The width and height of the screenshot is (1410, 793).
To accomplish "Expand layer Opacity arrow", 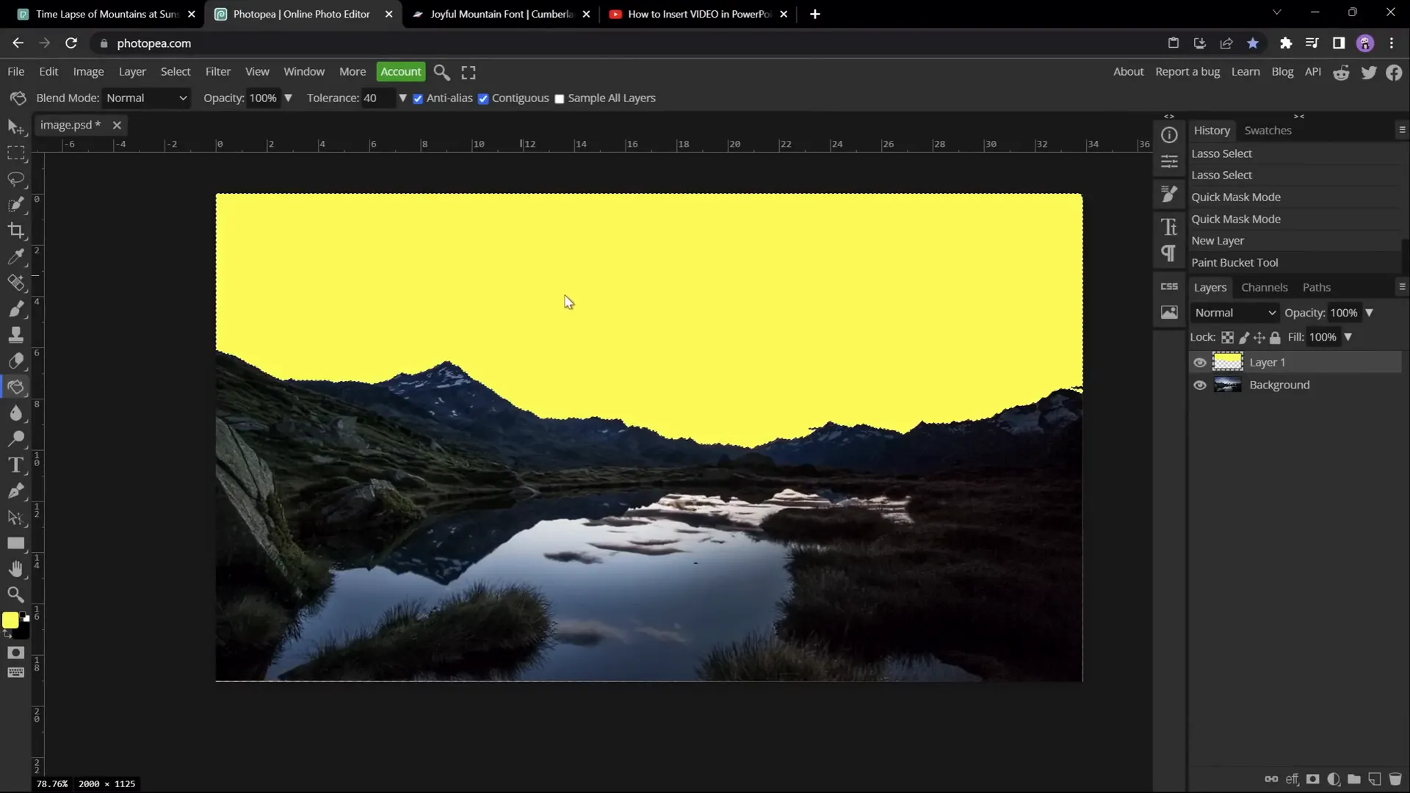I will [x=1369, y=313].
